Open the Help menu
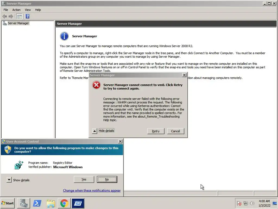Screen dimensions: 278x209 tap(38, 10)
